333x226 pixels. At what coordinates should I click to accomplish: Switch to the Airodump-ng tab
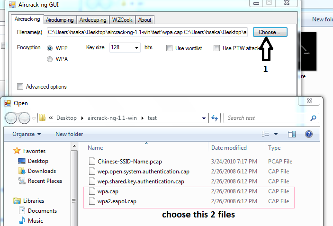click(60, 20)
